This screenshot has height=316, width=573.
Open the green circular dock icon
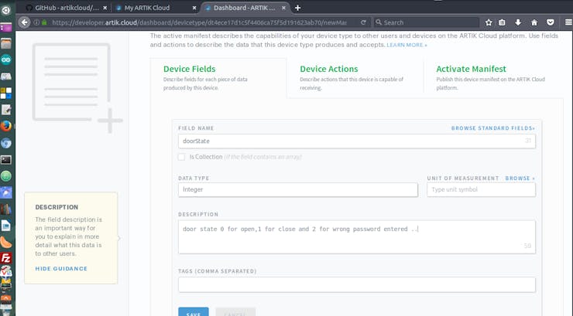[x=6, y=176]
